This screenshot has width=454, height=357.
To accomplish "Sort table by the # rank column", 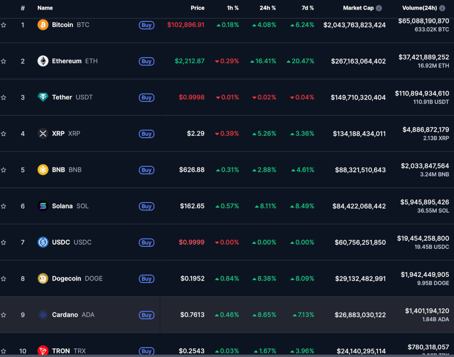I will tap(22, 8).
